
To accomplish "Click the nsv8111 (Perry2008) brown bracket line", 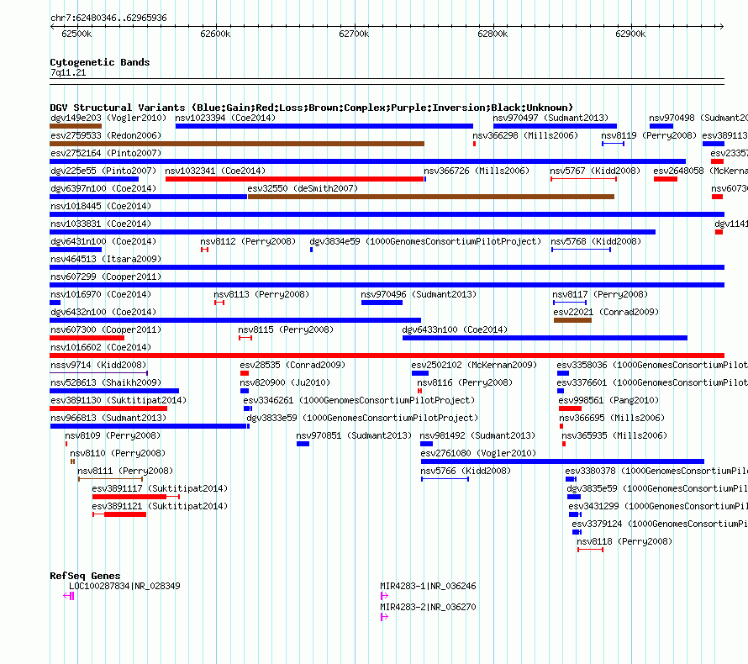I will pos(111,479).
